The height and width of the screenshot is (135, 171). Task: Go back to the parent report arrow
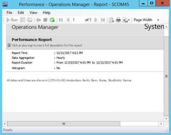tap(38, 20)
